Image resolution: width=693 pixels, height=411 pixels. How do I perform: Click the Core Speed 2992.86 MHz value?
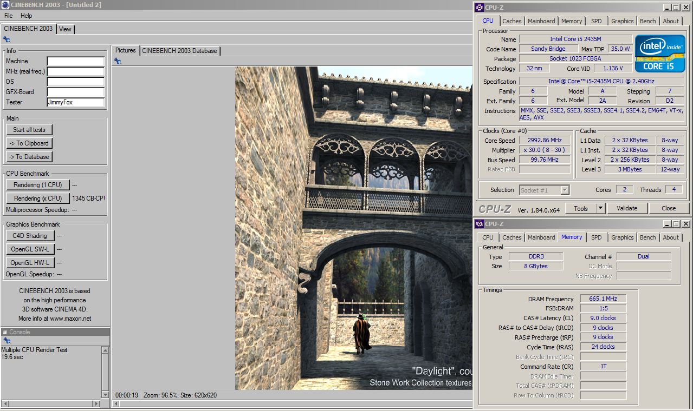tap(546, 141)
